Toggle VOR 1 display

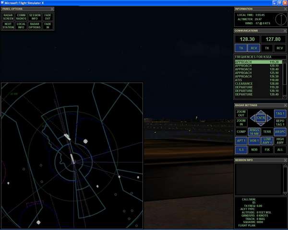tap(254, 140)
